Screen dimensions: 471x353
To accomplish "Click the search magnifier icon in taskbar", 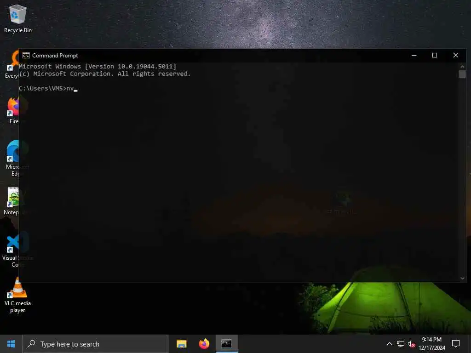I will pos(31,344).
